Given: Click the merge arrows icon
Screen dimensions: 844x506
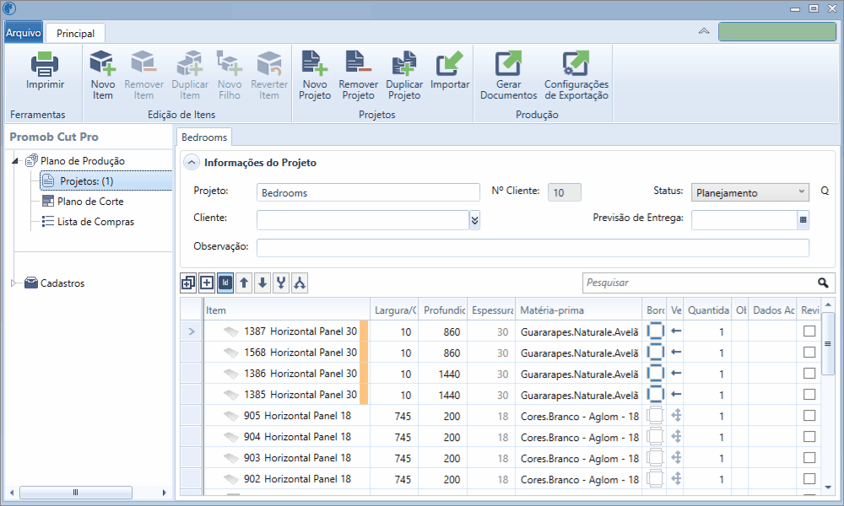Looking at the screenshot, I should 281,283.
